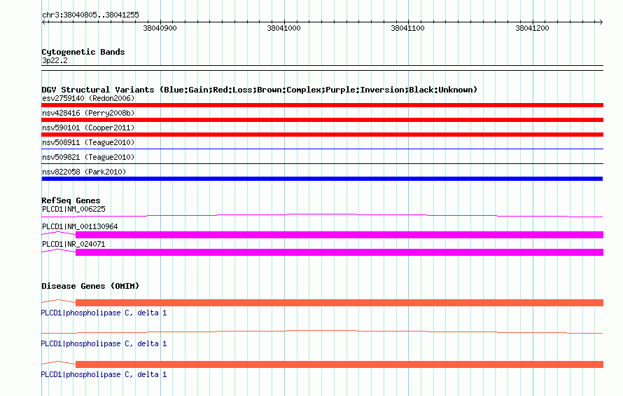Click the thin orange OMIM intron line
This screenshot has height=396, width=623.
(x=322, y=332)
